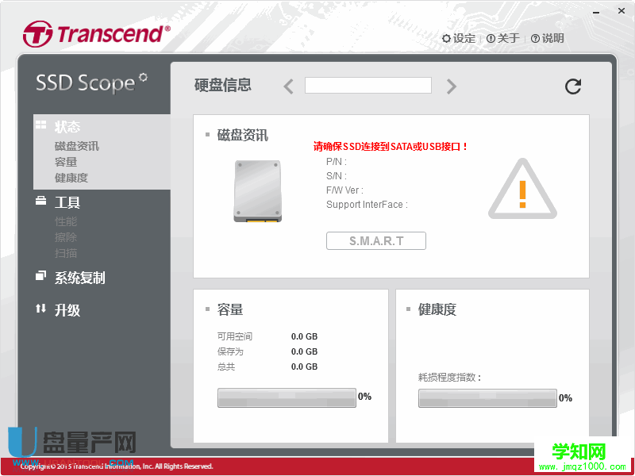Click the toolbox icon beside 工具
635x476 pixels.
tap(41, 201)
